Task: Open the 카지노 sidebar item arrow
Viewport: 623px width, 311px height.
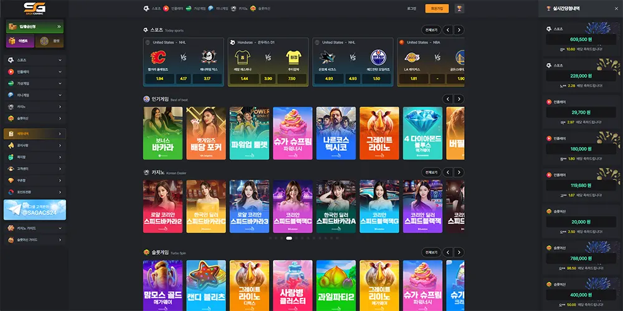Action: click(x=60, y=107)
